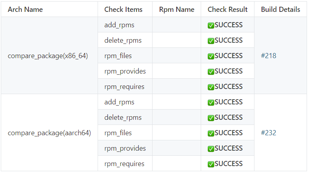Open build details link #218
Screen dimensions: 309x172
269,56
